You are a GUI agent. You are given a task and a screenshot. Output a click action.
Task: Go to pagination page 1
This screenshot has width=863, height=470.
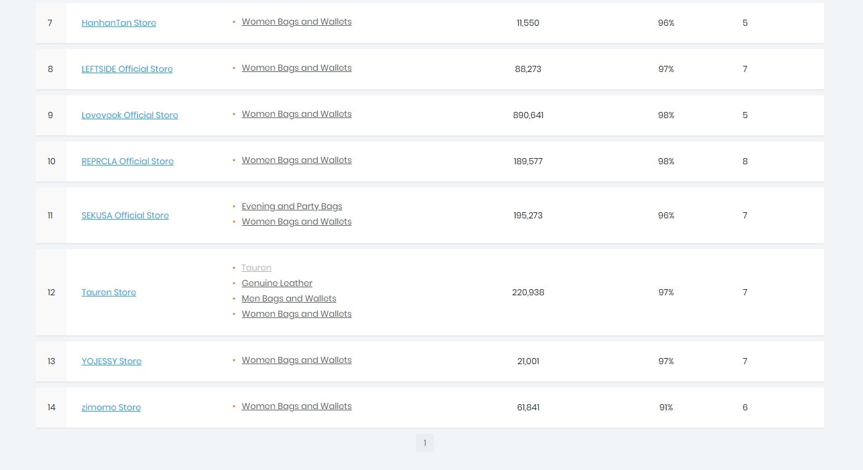[424, 443]
